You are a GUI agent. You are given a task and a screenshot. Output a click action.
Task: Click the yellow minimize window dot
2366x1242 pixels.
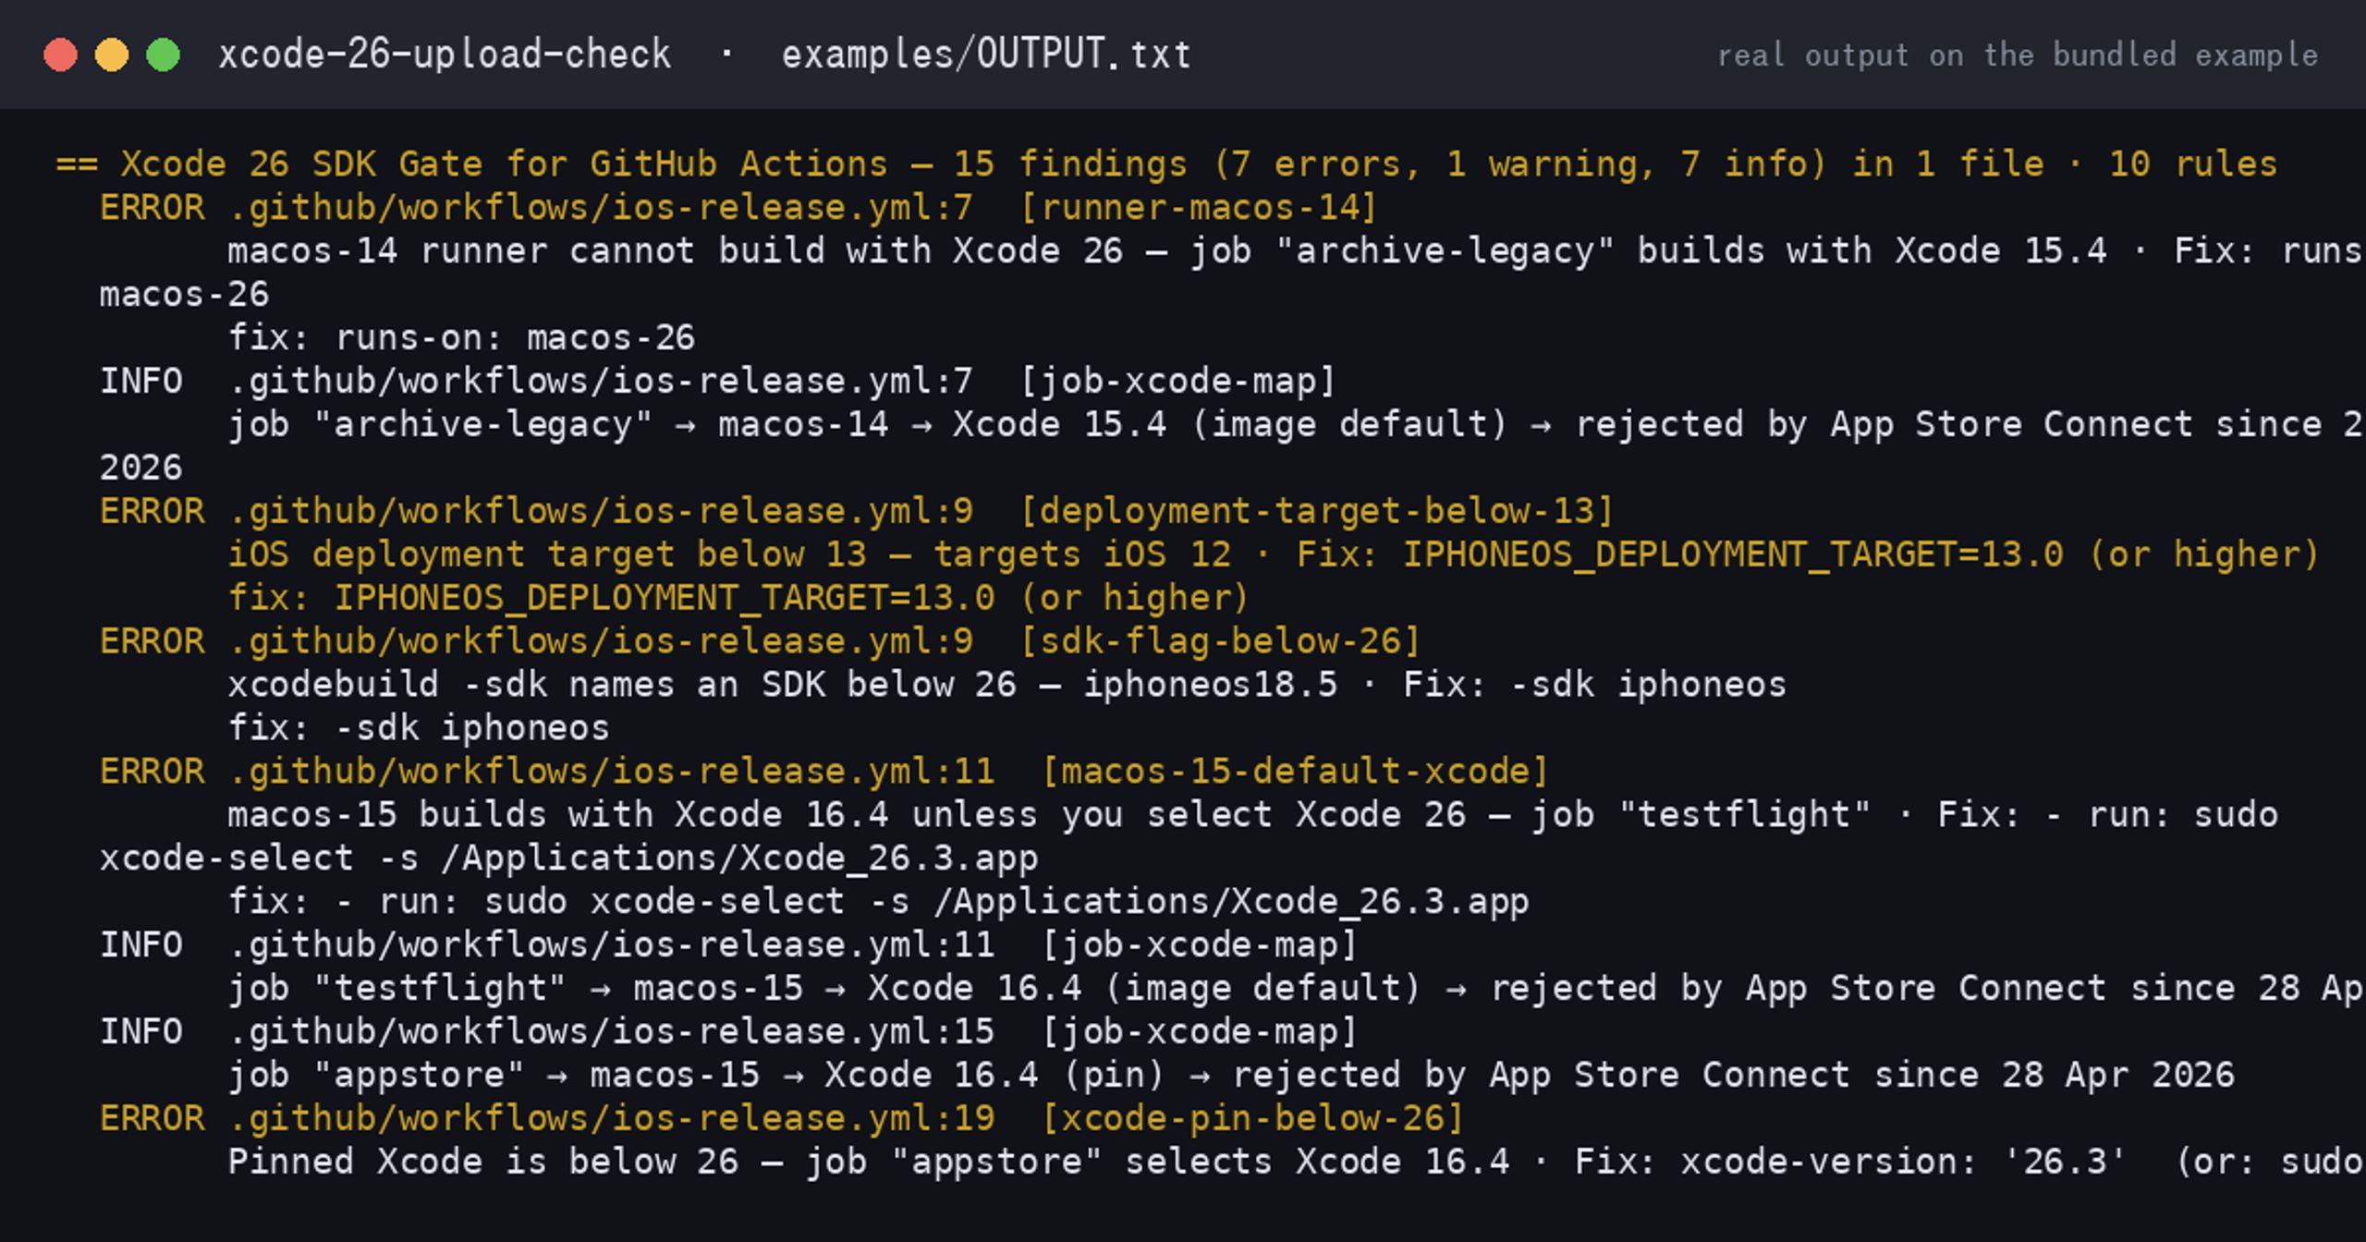pos(112,55)
